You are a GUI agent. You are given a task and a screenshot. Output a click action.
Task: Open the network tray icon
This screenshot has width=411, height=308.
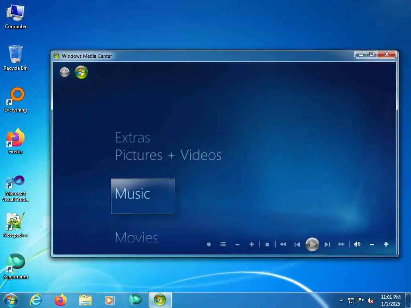tap(351, 300)
